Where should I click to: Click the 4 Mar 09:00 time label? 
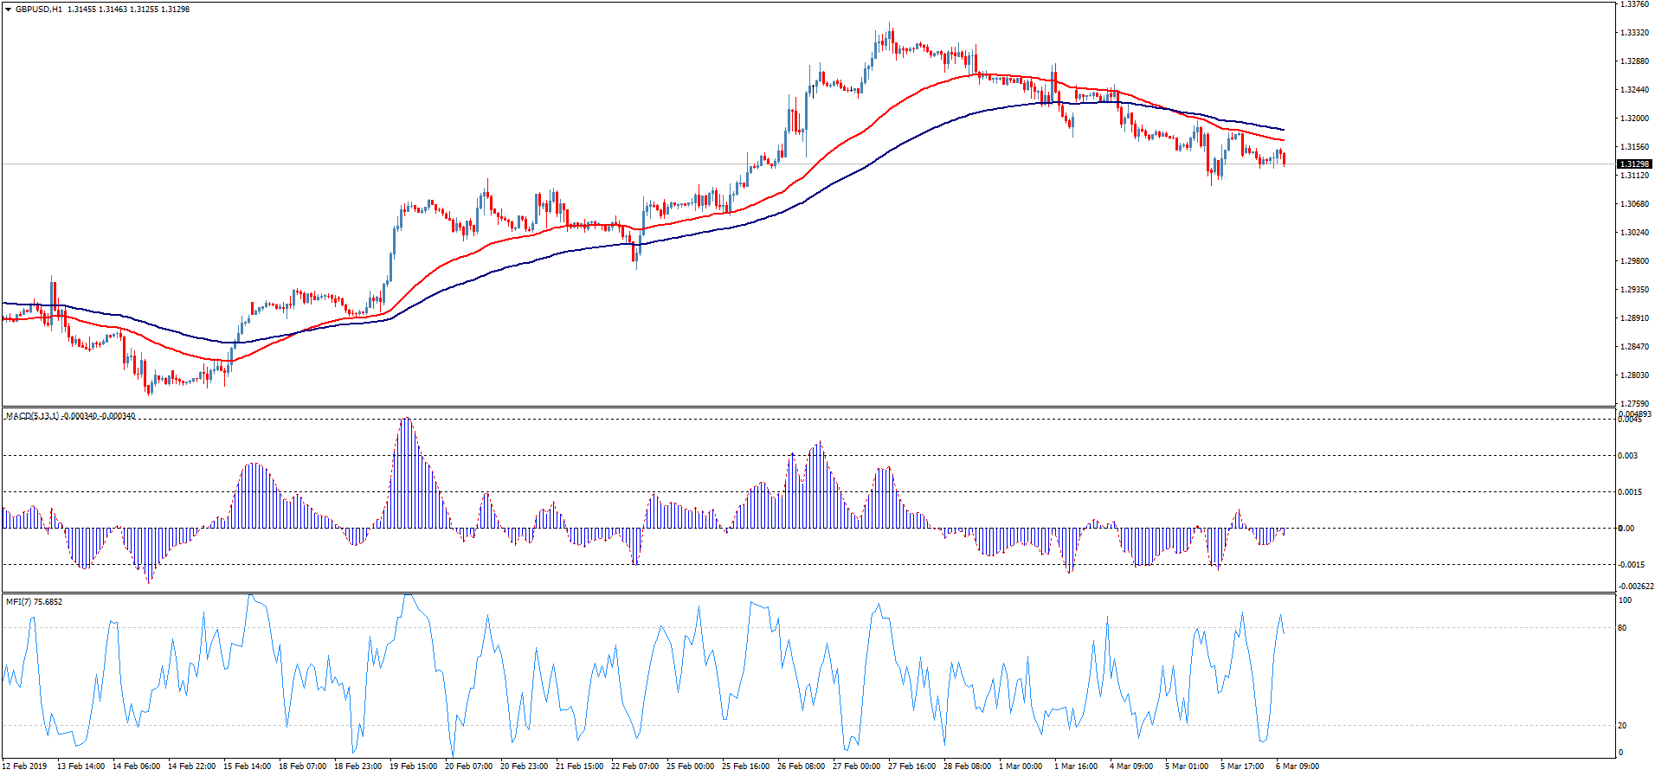1131,766
